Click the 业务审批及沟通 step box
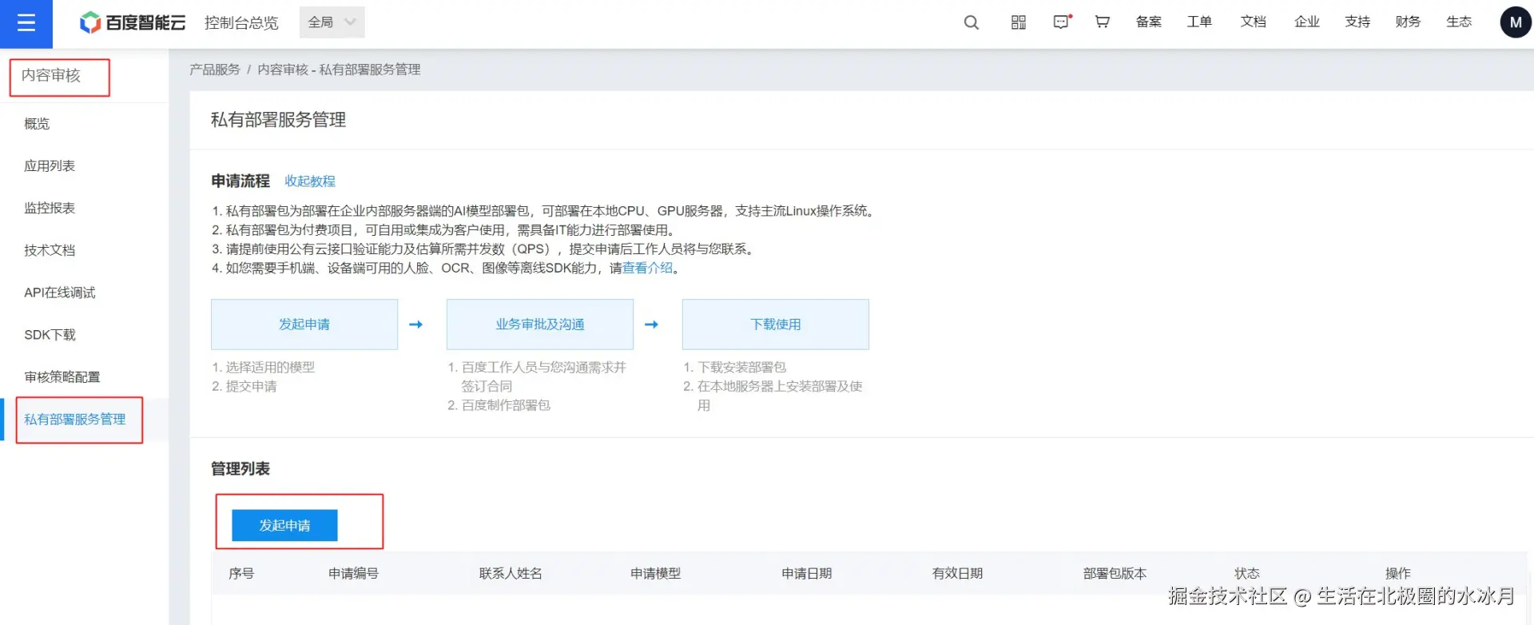The height and width of the screenshot is (625, 1534). 540,324
